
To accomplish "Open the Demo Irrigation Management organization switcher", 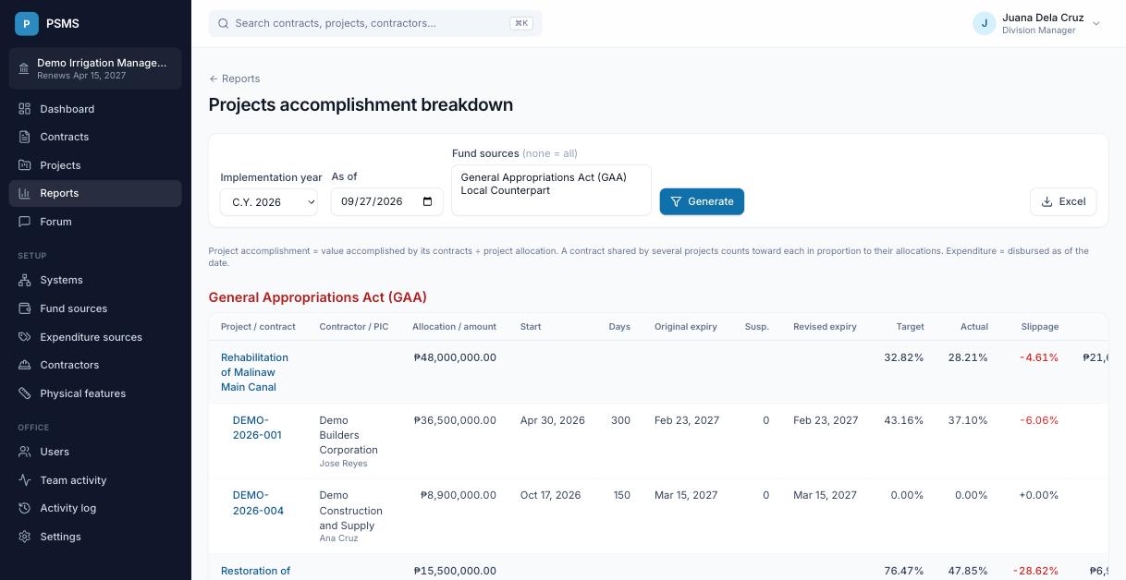I will [95, 68].
